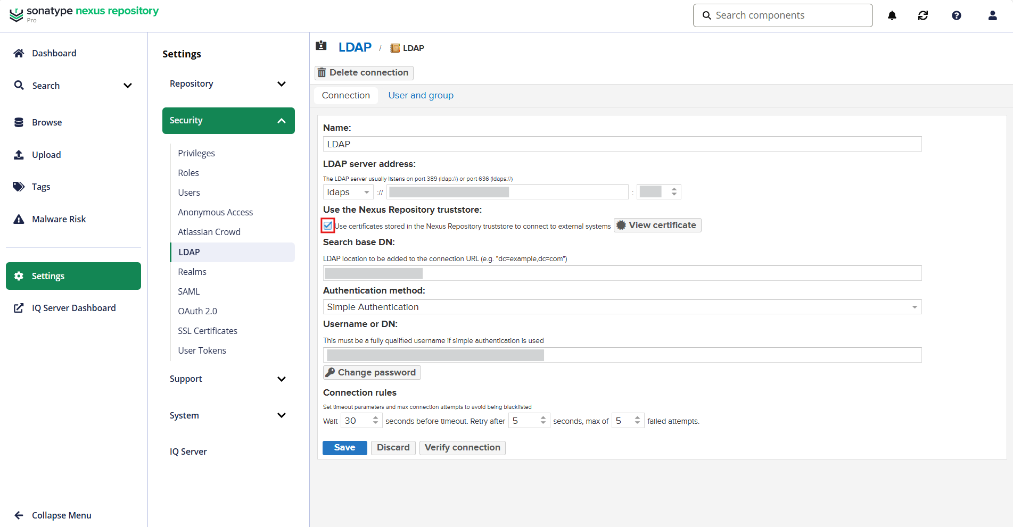Open the notifications bell icon
The width and height of the screenshot is (1013, 527).
click(892, 15)
